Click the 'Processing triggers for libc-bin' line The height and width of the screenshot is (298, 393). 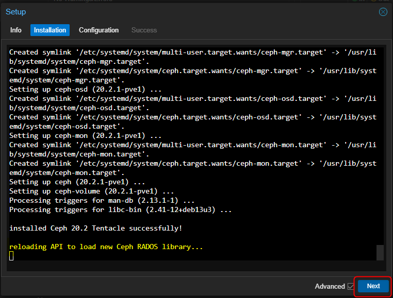(x=120, y=209)
